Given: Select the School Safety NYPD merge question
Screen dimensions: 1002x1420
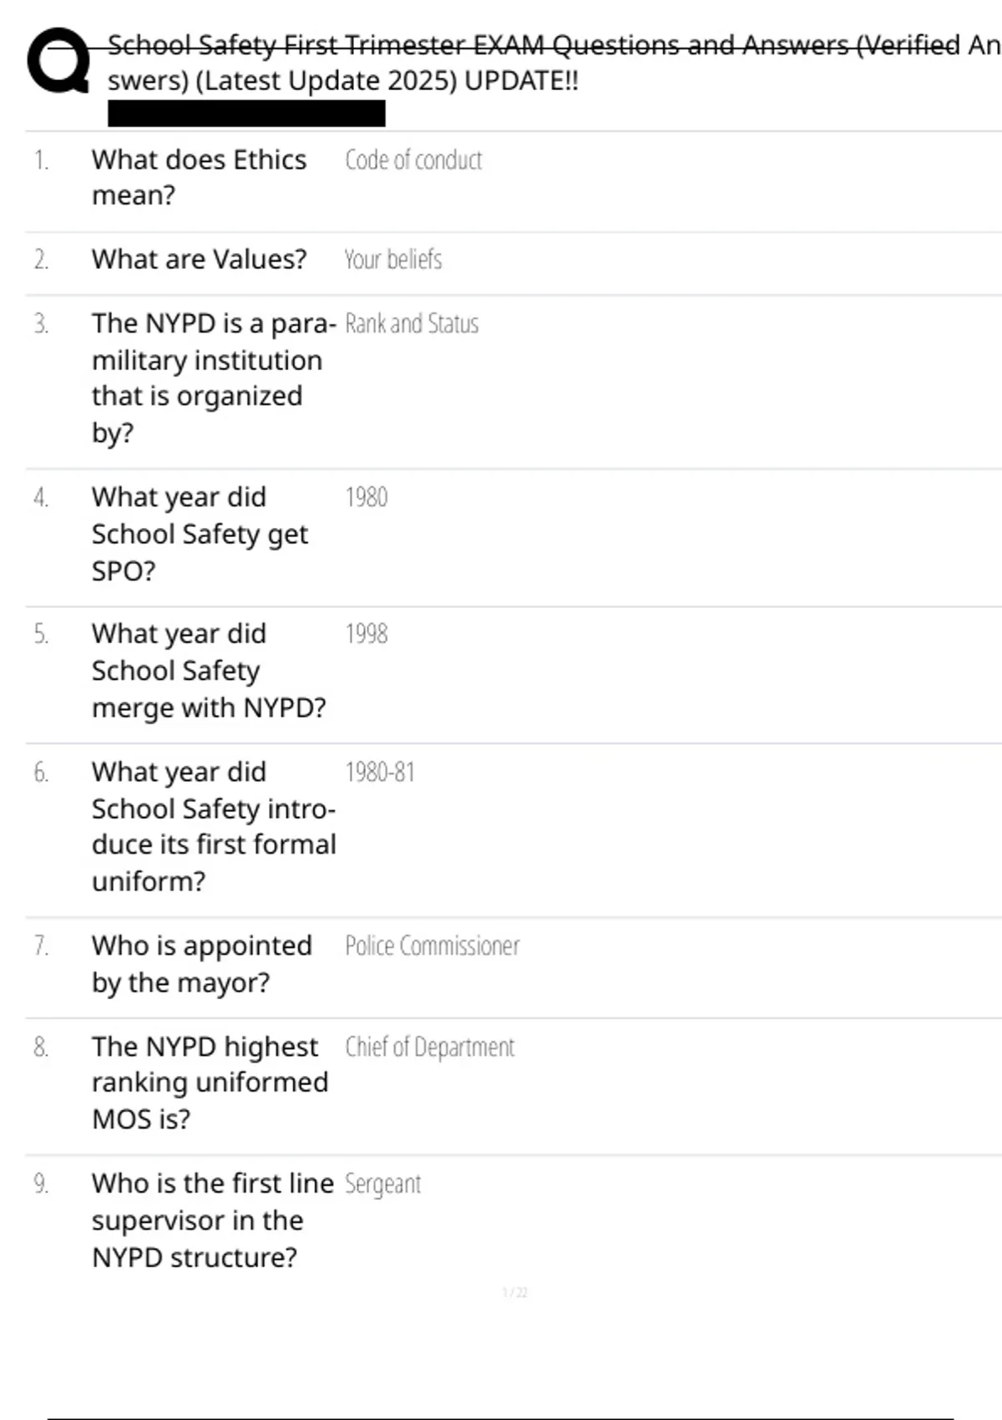Looking at the screenshot, I should click(x=208, y=671).
